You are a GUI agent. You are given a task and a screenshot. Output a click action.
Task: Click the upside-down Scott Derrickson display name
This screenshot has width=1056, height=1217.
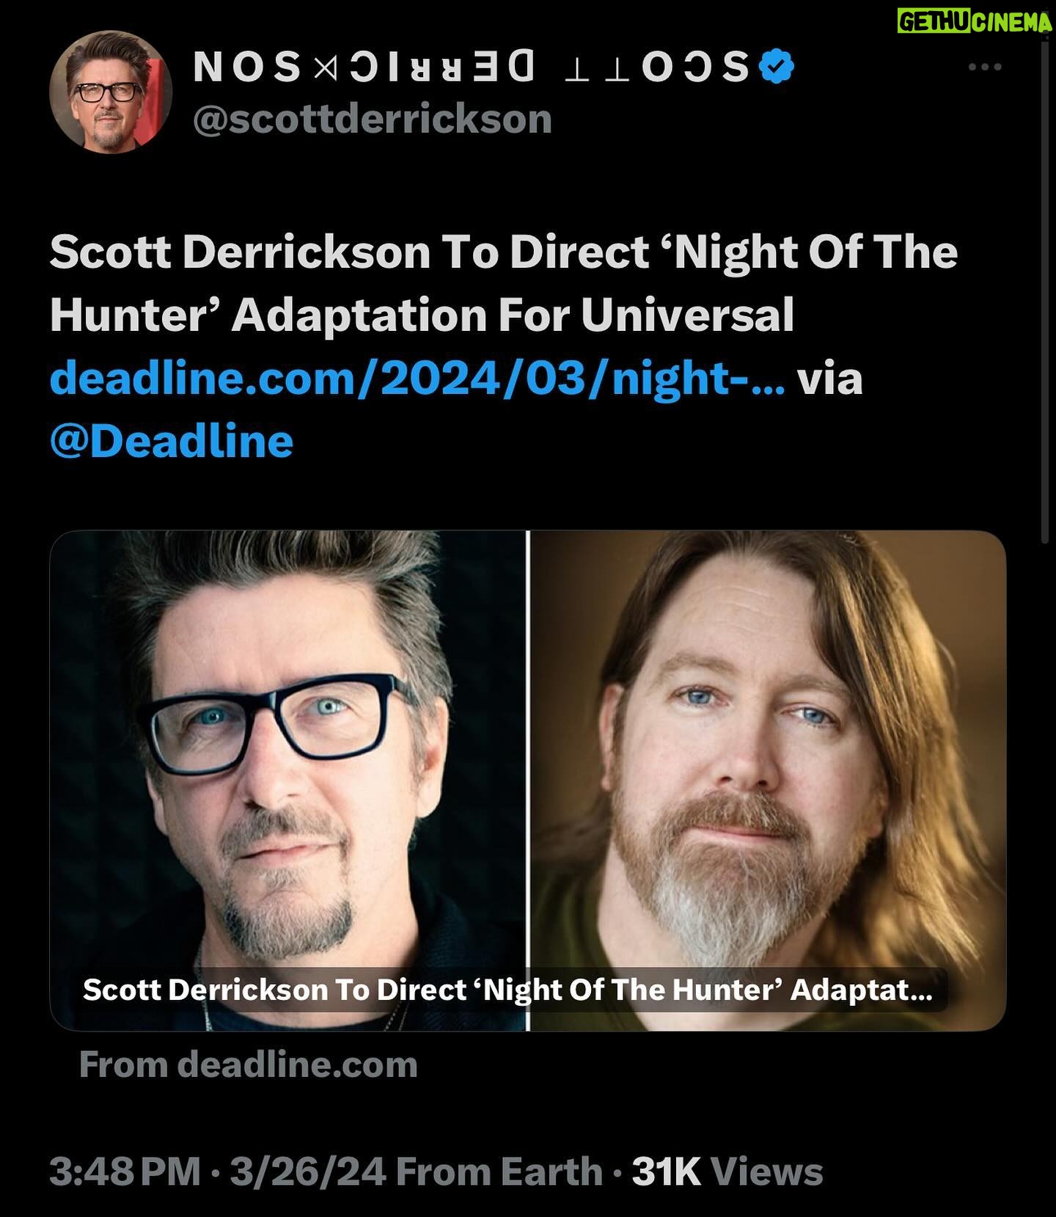[471, 67]
